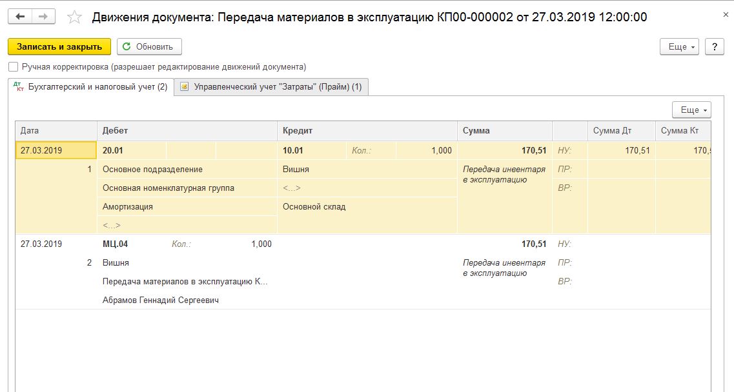
Task: Expand the table's Еще dropdown menu
Action: 691,110
